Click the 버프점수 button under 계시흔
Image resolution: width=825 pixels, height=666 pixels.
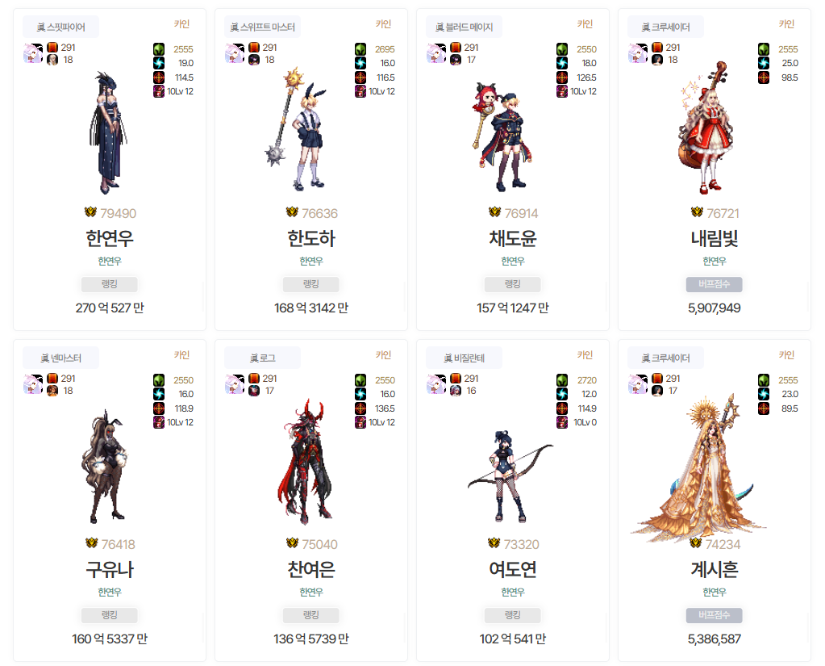(714, 615)
